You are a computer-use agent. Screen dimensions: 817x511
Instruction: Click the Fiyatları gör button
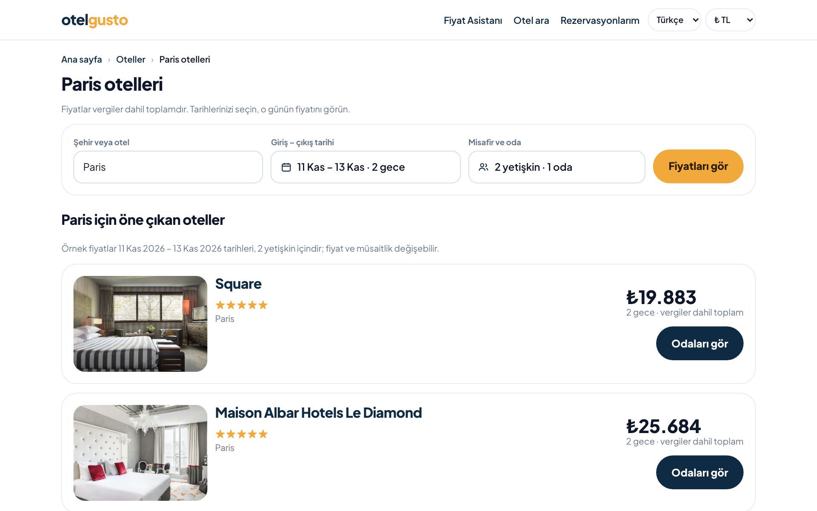click(698, 167)
